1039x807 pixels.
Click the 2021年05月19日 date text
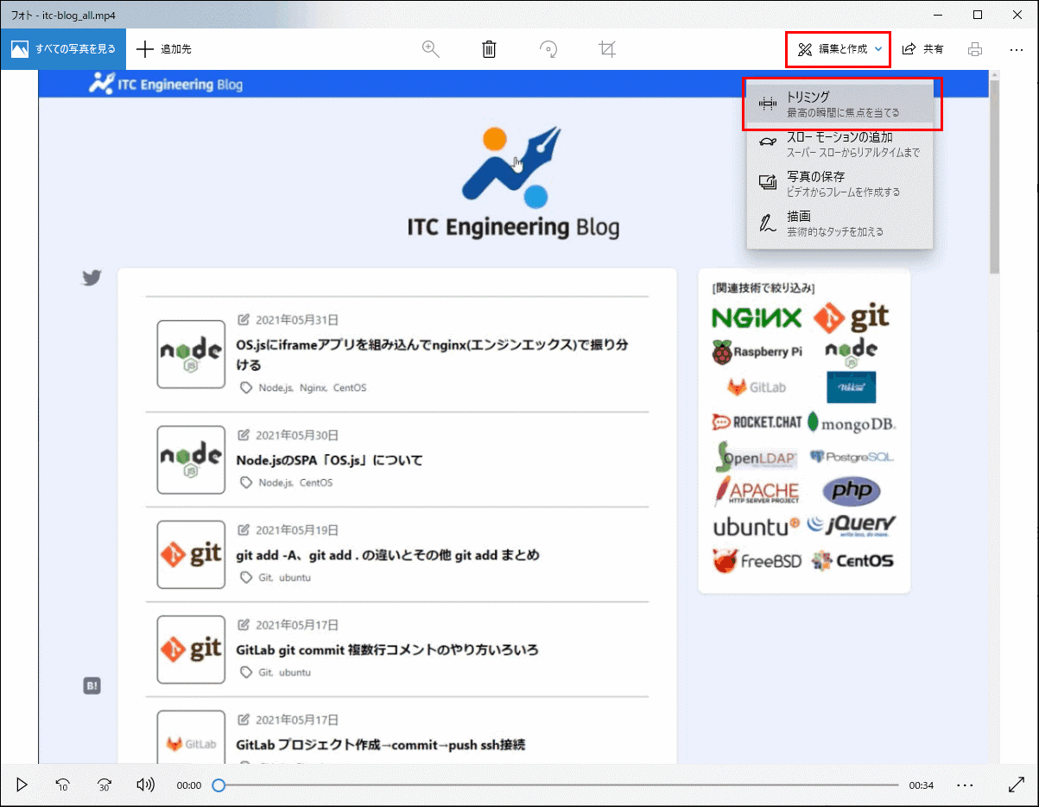pos(297,530)
